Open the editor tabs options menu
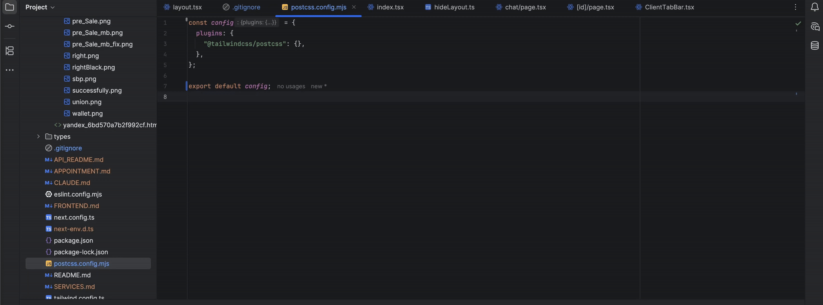The image size is (823, 305). point(796,7)
